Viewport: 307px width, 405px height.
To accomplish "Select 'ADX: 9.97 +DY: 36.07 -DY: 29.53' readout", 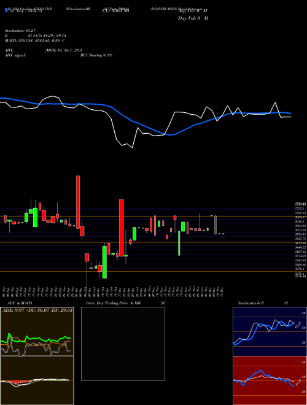I will (37, 310).
